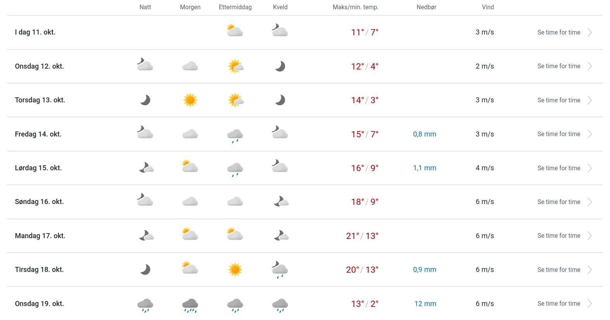Expand the I dag 11. okt. row chevron

point(589,32)
